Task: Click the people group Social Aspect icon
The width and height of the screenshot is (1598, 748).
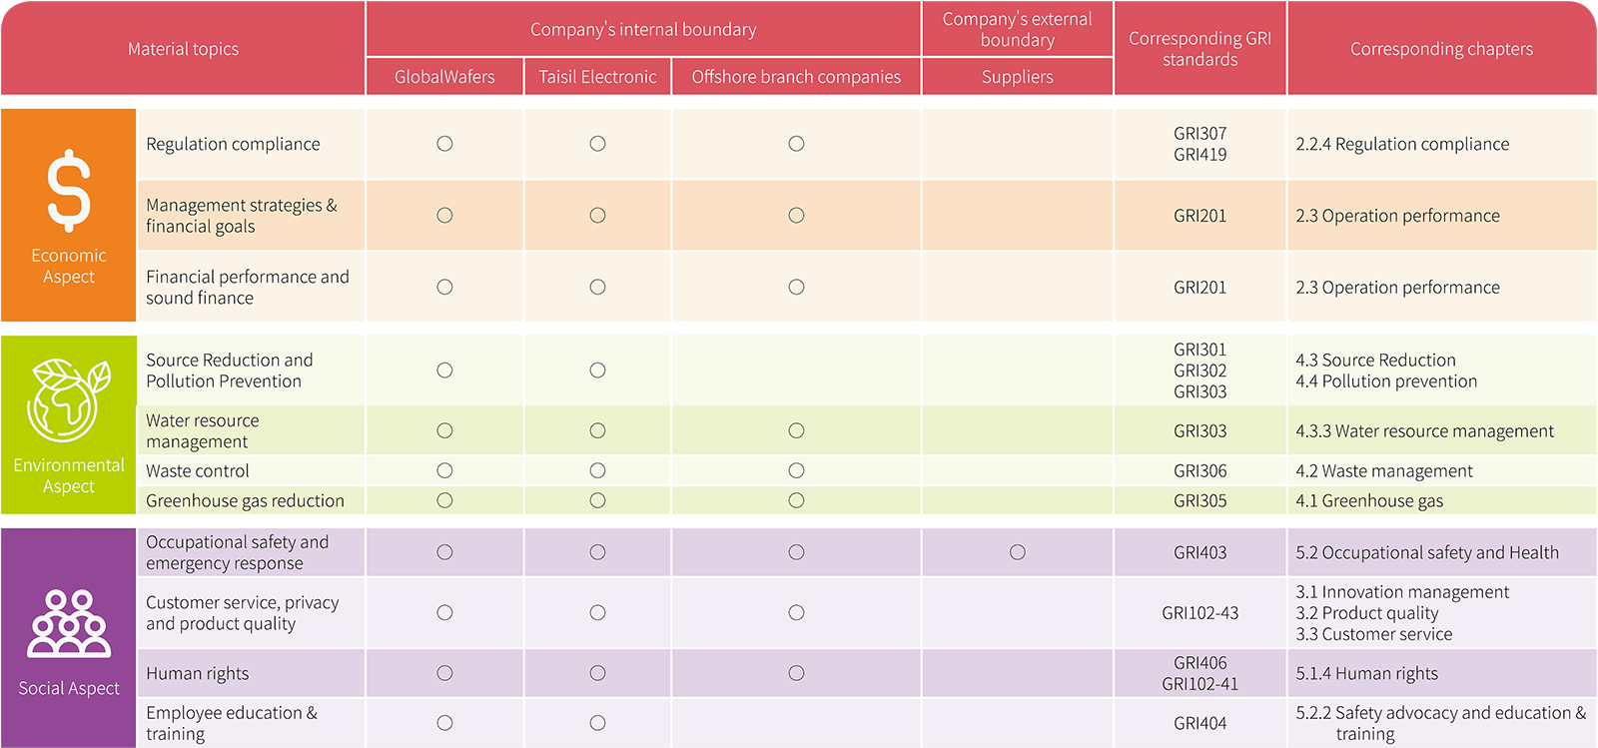Action: click(x=69, y=623)
